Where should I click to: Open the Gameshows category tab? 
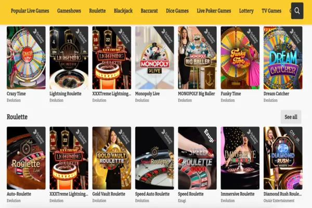(69, 11)
